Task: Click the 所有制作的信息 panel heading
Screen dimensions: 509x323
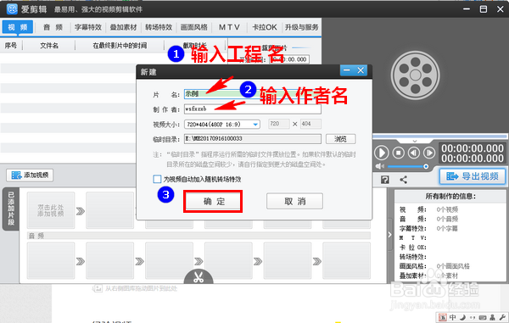Action: tap(450, 196)
